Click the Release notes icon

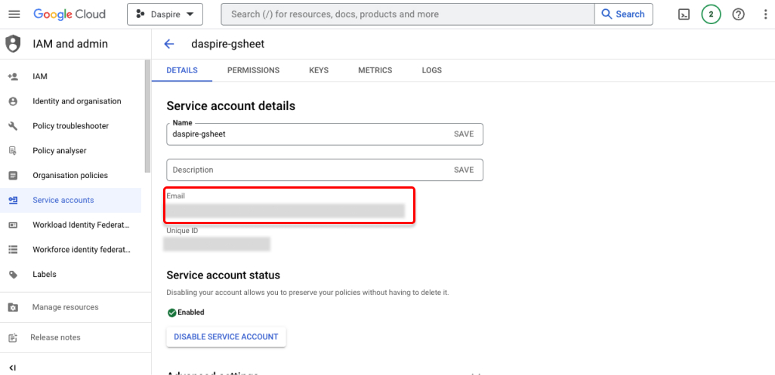pyautogui.click(x=14, y=338)
